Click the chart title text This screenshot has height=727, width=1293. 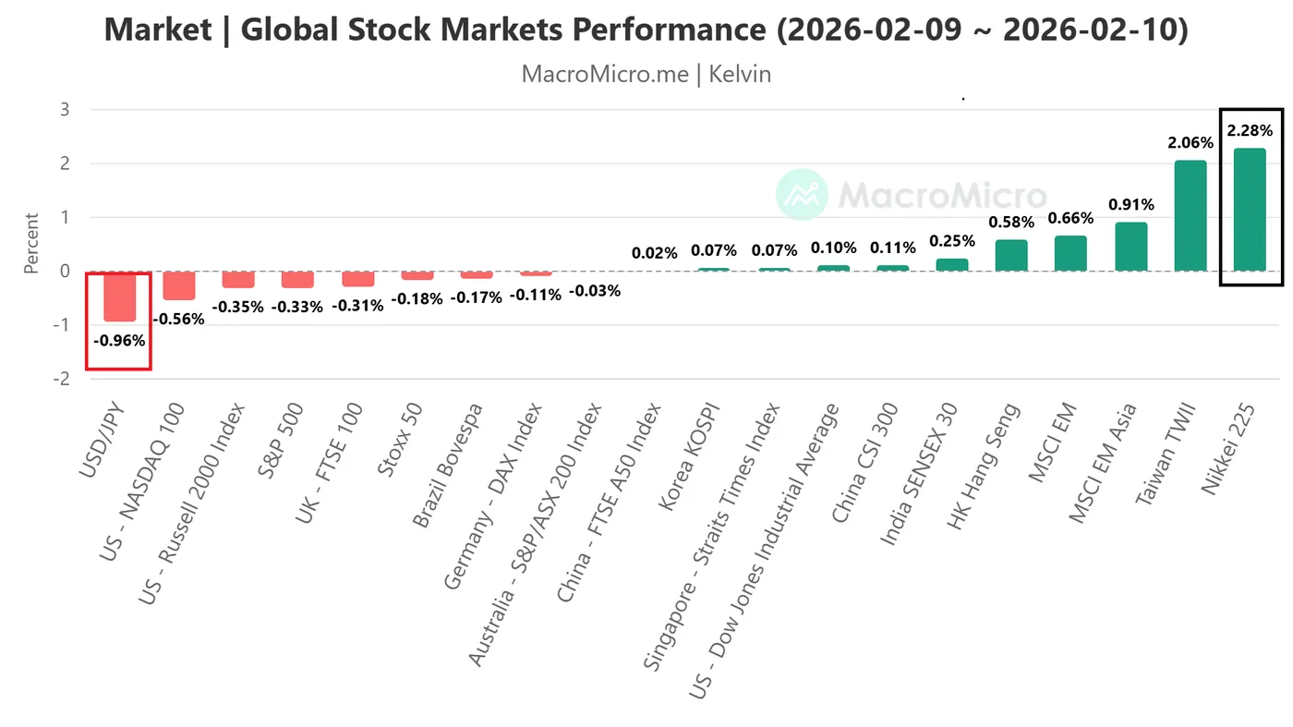646,30
